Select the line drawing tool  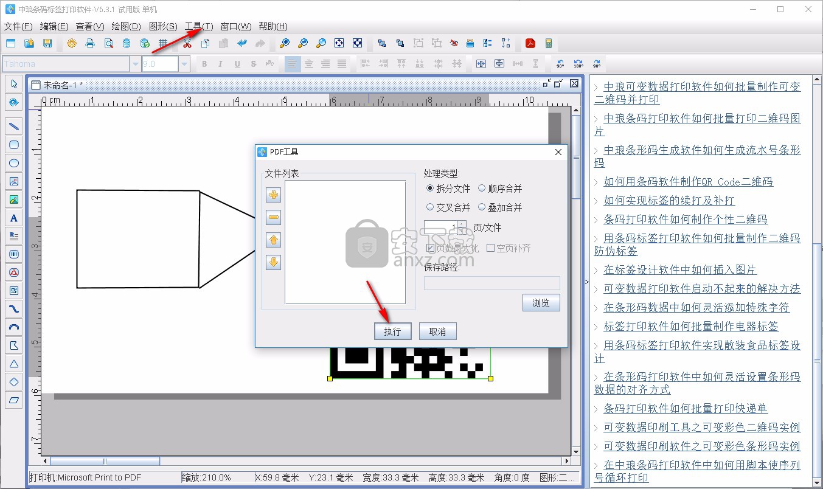14,127
